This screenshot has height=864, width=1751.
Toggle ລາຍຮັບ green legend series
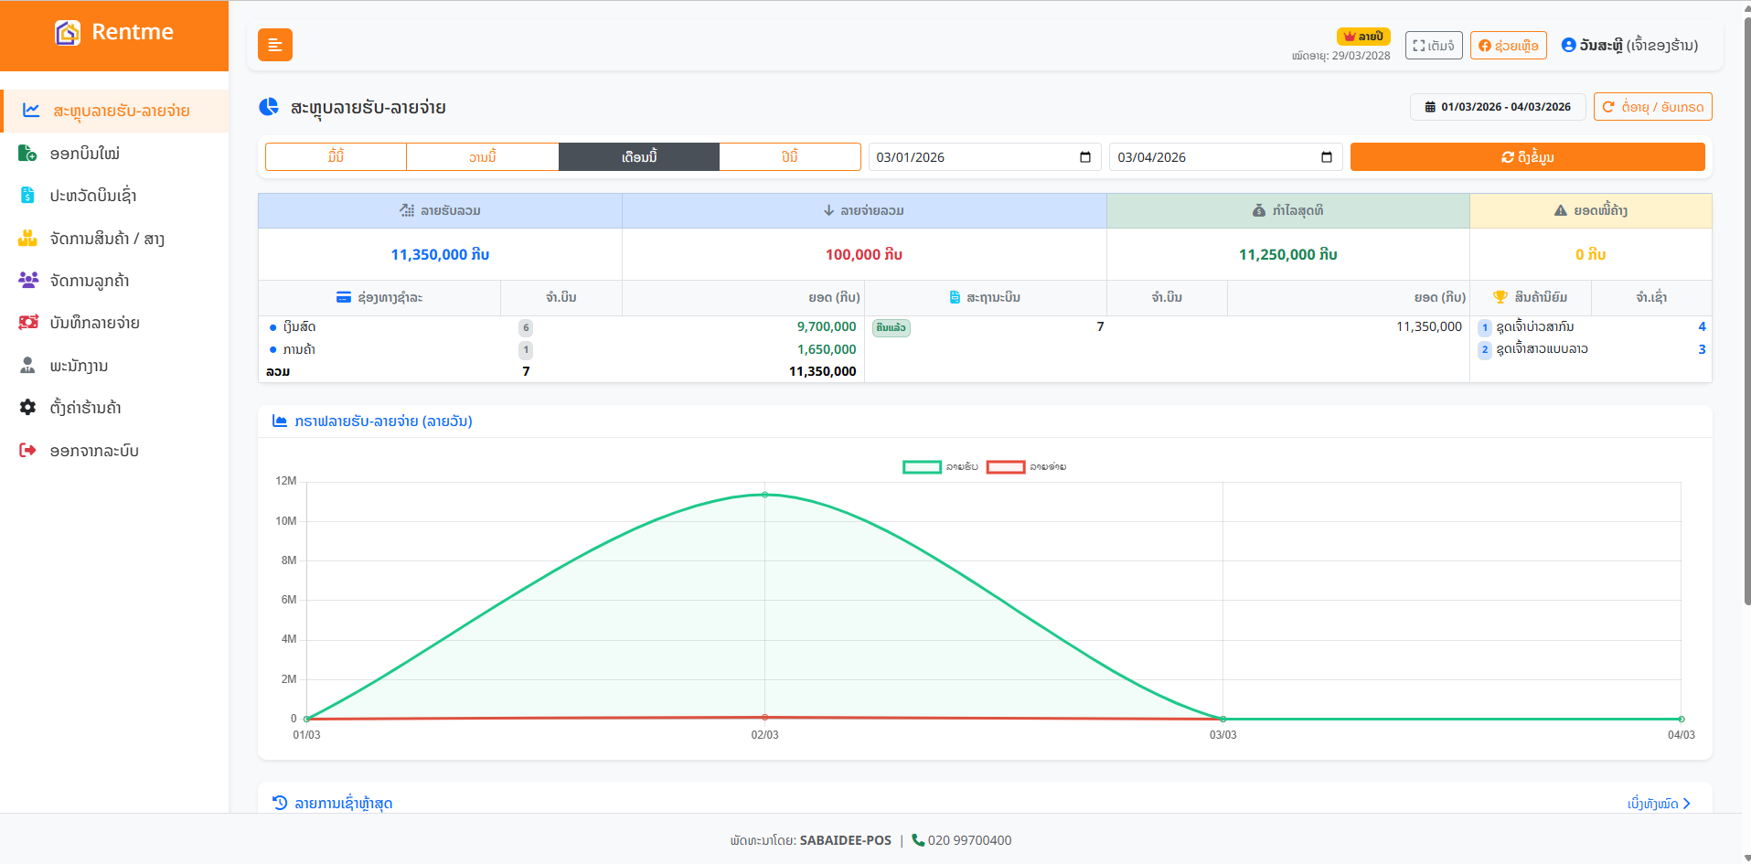coord(922,467)
